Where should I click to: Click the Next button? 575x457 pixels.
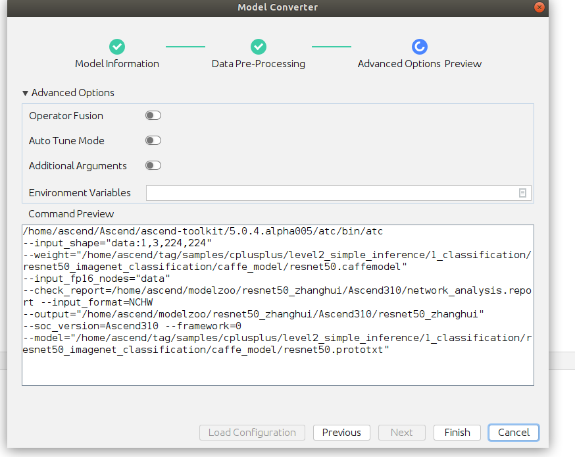click(x=401, y=433)
